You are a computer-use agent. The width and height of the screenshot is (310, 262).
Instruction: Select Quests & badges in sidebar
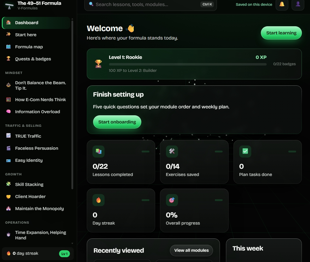tap(36, 59)
